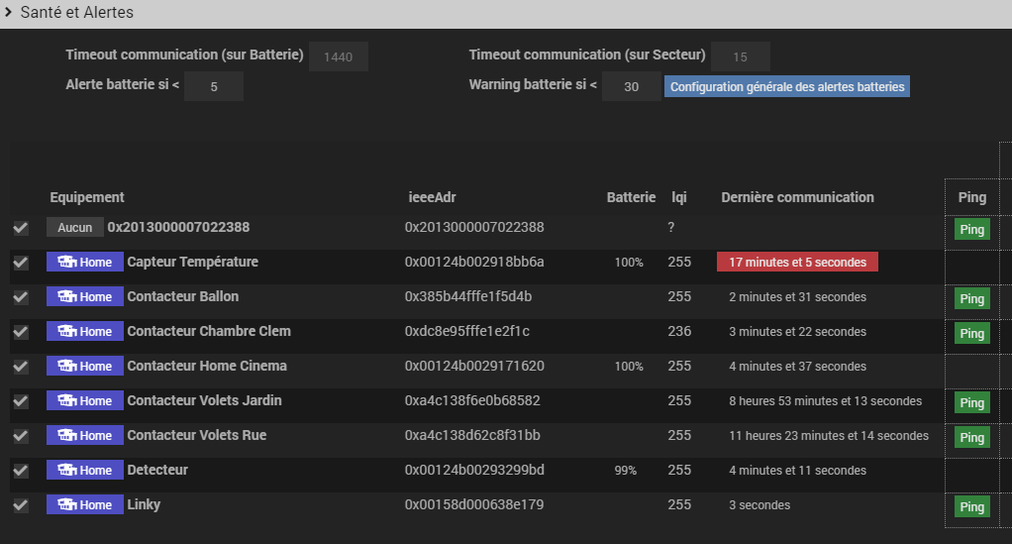This screenshot has height=544, width=1012.
Task: Click the red 17 minutes communication alert
Action: coord(797,263)
